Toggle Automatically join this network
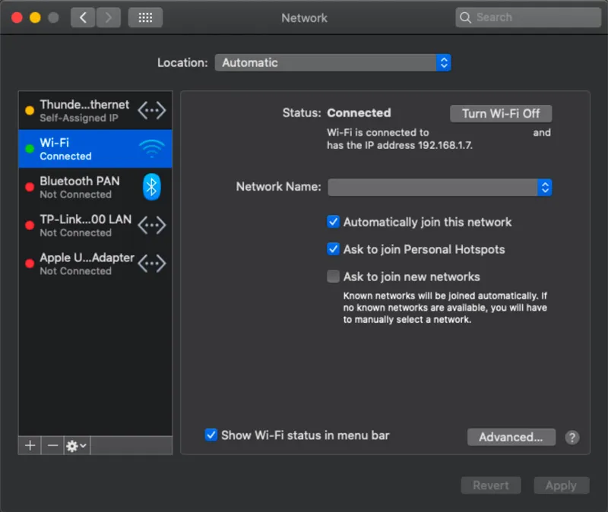 333,222
